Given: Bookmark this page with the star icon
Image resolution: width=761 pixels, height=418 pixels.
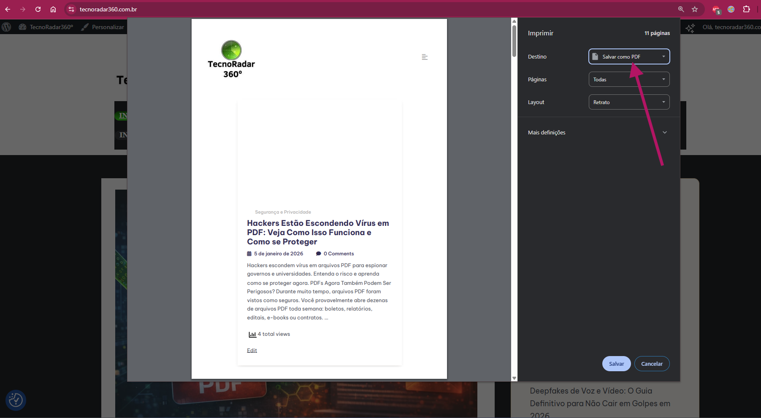Looking at the screenshot, I should point(695,9).
